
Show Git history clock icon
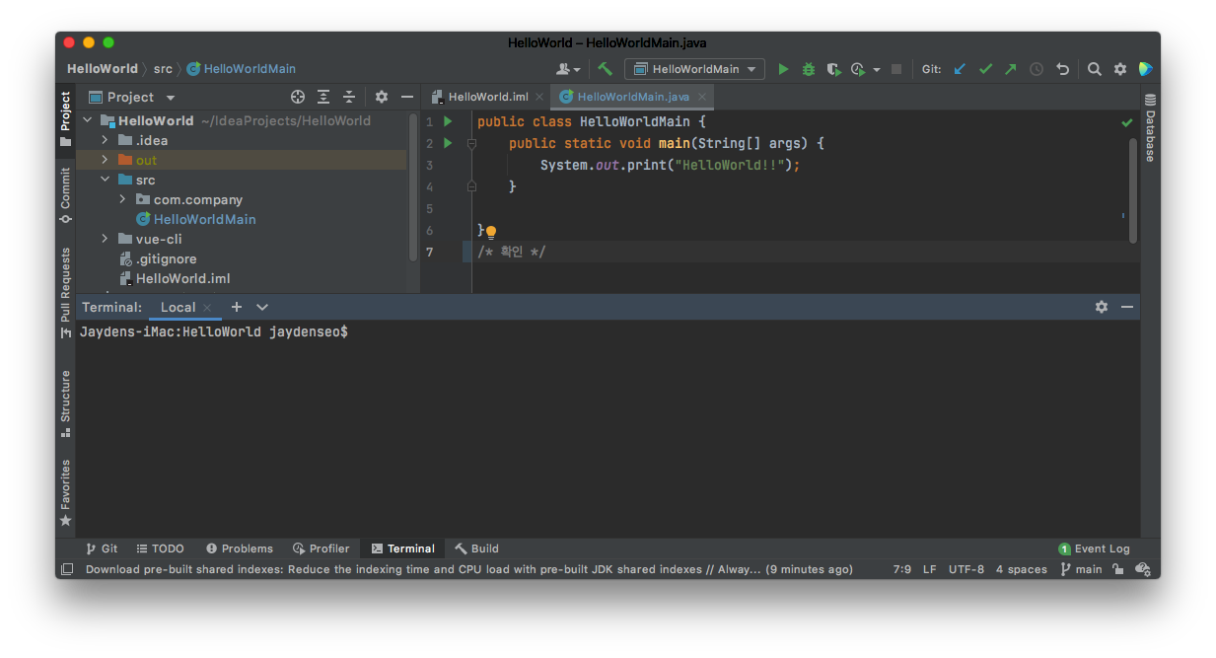pyautogui.click(x=1037, y=69)
